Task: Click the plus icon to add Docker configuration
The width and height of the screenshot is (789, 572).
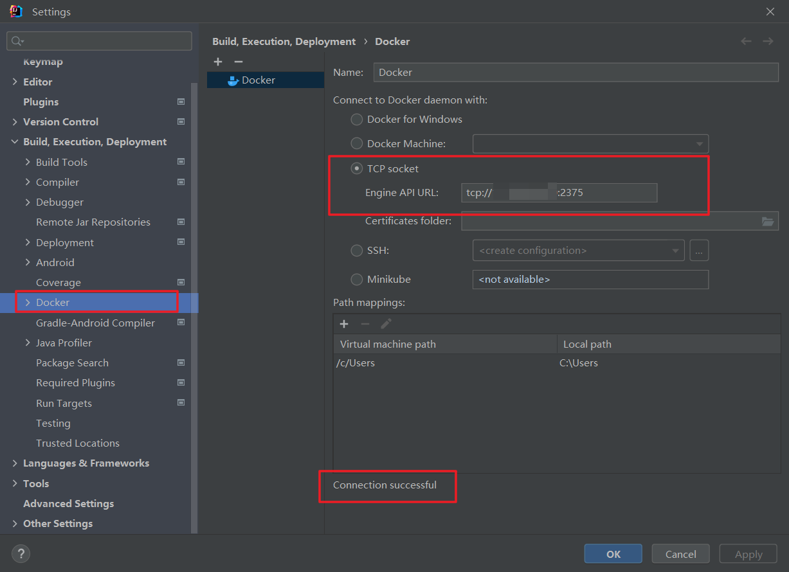Action: pyautogui.click(x=218, y=62)
